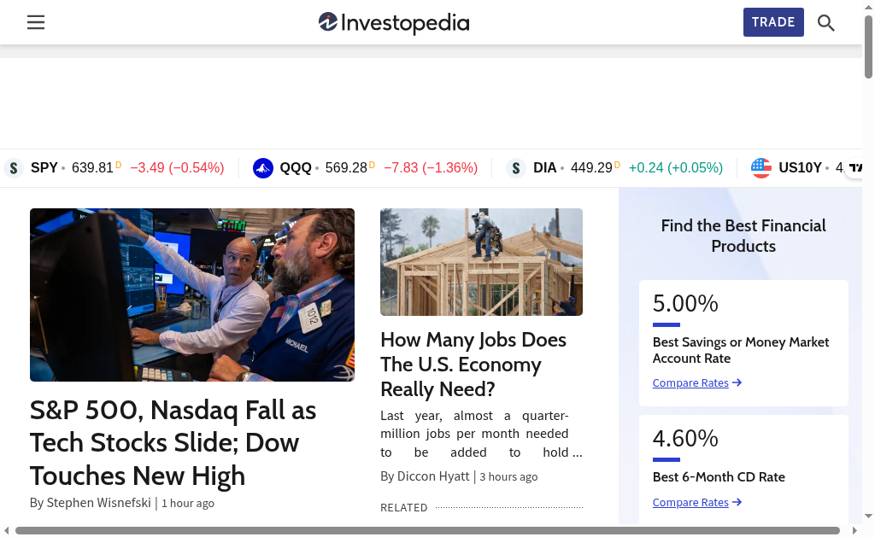This screenshot has width=875, height=537.
Task: Click the house construction article thumbnail
Action: (482, 262)
